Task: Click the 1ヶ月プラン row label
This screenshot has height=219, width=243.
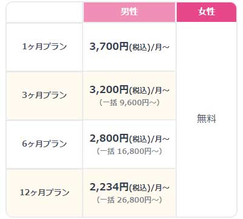Action: click(x=44, y=47)
